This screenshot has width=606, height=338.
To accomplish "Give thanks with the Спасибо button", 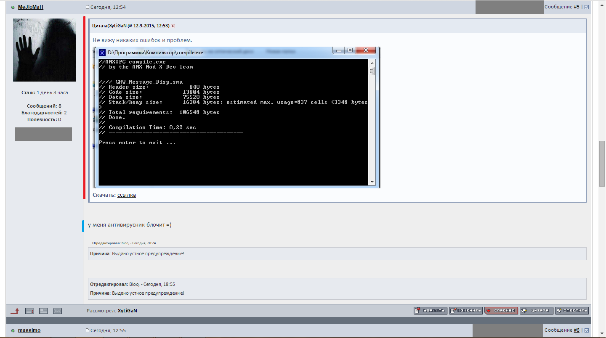I will pyautogui.click(x=501, y=311).
